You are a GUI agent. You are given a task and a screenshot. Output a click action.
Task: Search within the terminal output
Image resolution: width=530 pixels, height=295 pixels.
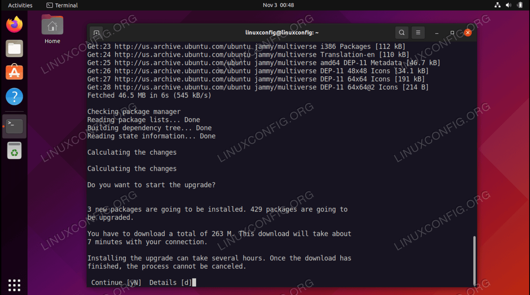coord(401,33)
